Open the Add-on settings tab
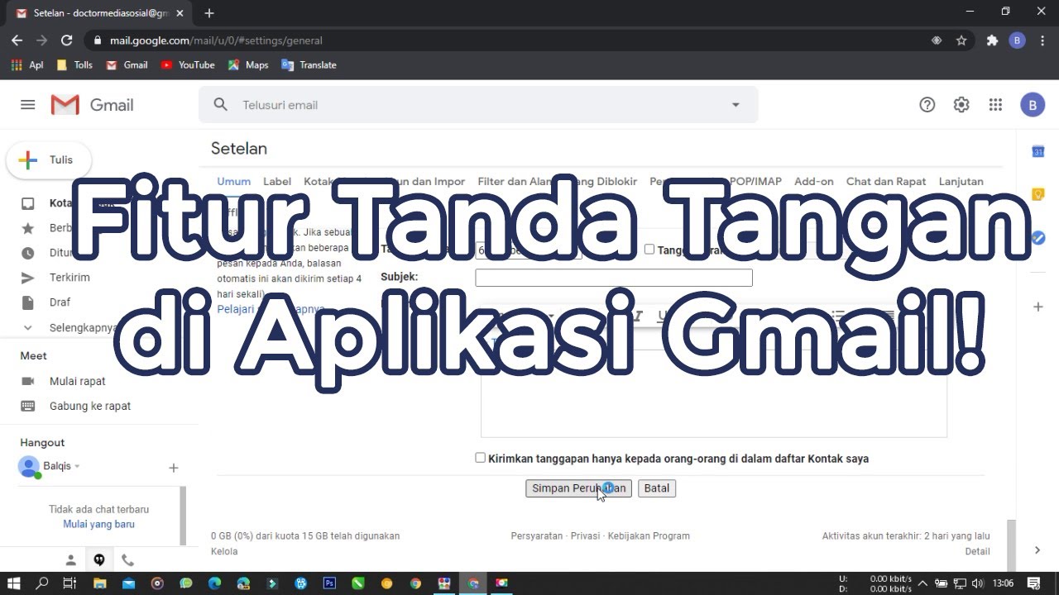 (814, 181)
